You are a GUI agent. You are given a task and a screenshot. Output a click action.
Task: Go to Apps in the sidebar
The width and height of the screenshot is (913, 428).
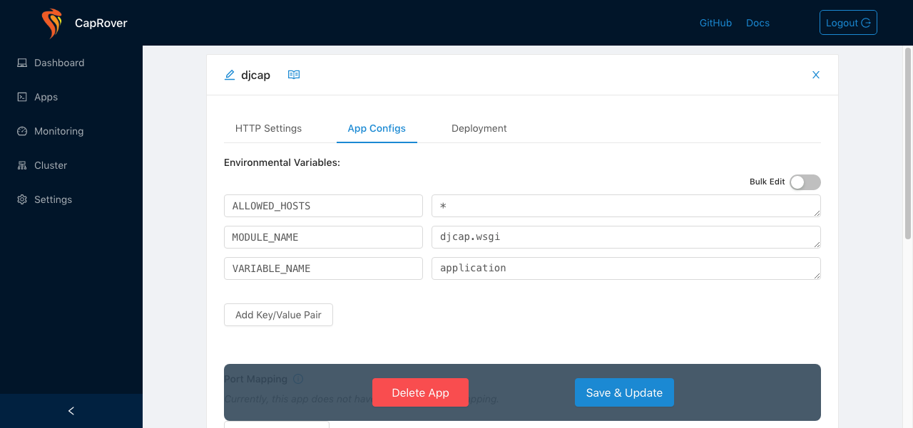[x=46, y=97]
